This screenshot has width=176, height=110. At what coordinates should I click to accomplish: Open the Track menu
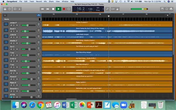tap(32, 1)
